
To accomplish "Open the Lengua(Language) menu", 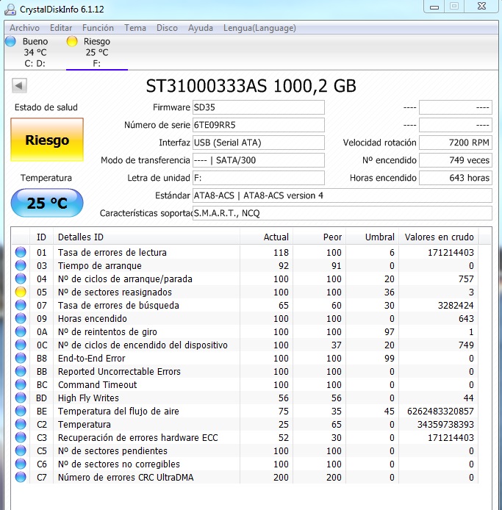I will [x=259, y=28].
